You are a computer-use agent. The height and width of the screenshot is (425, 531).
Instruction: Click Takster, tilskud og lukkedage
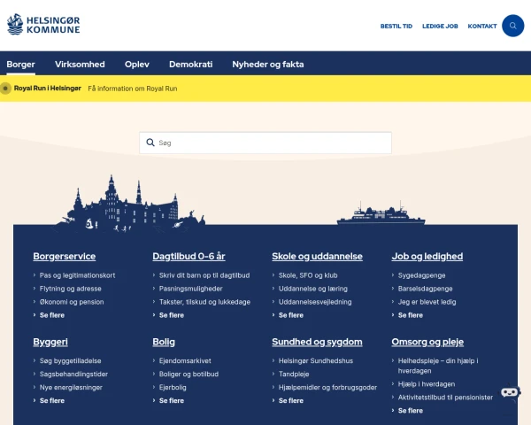coord(204,302)
